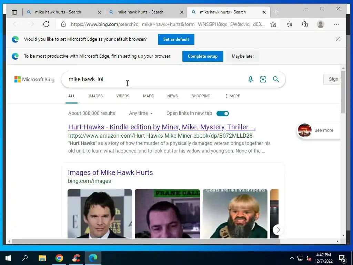Screen dimensions: 353x265
Task: Close the first mike hawk hurts tab
Action: [x=99, y=12]
